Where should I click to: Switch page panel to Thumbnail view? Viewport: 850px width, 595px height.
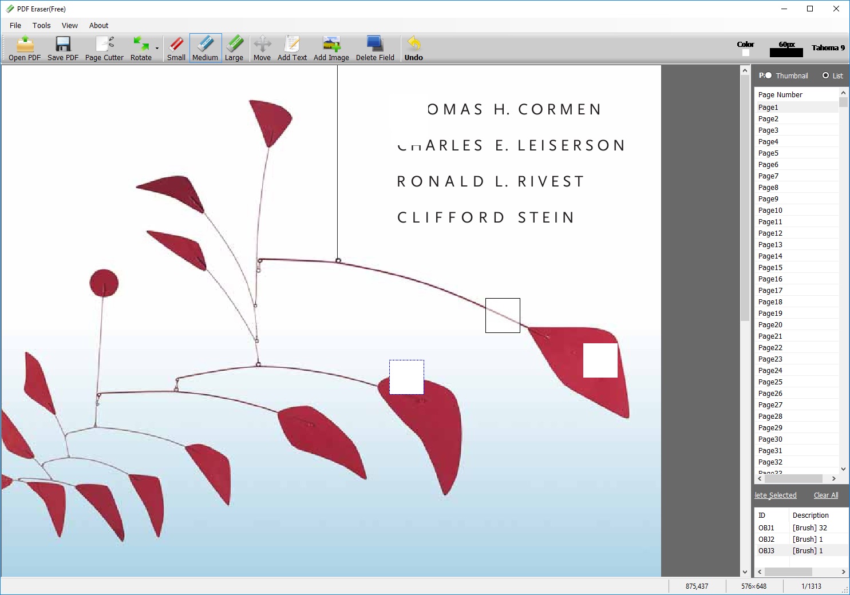[769, 75]
